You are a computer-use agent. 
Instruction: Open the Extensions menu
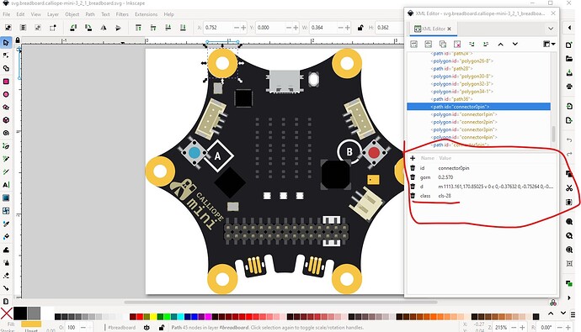146,14
